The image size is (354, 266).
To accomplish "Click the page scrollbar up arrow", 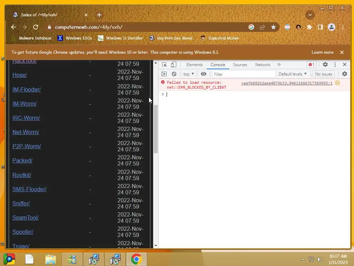I will click(x=156, y=63).
